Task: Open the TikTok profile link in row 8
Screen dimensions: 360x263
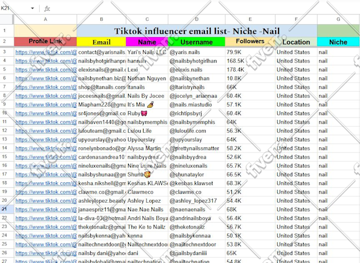Action: tap(46, 96)
